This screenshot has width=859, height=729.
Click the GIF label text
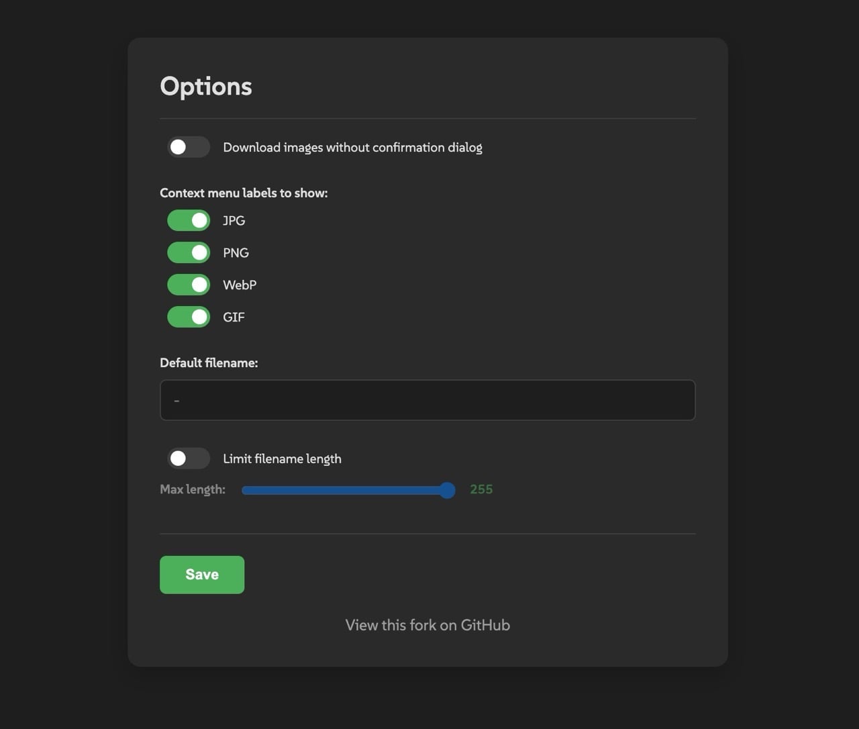point(234,317)
